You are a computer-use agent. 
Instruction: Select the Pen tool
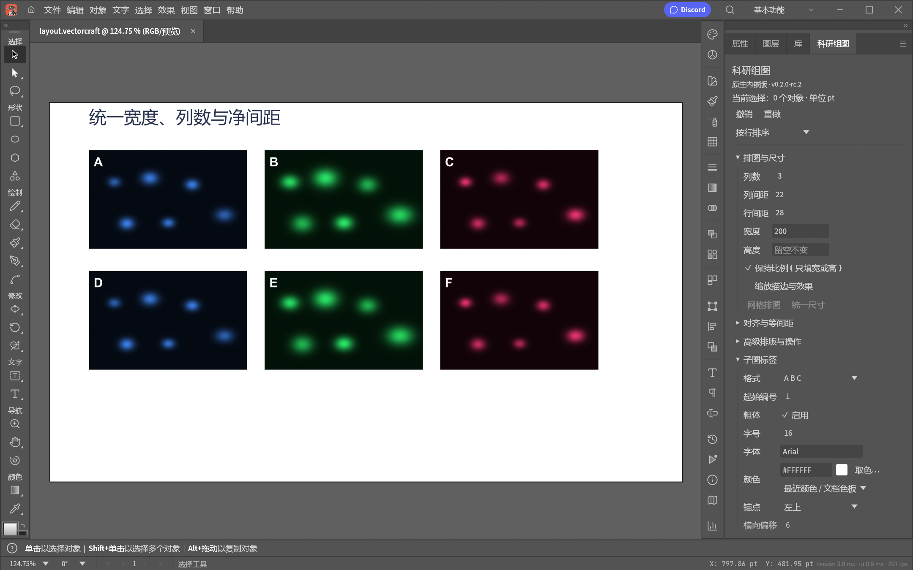(x=15, y=261)
